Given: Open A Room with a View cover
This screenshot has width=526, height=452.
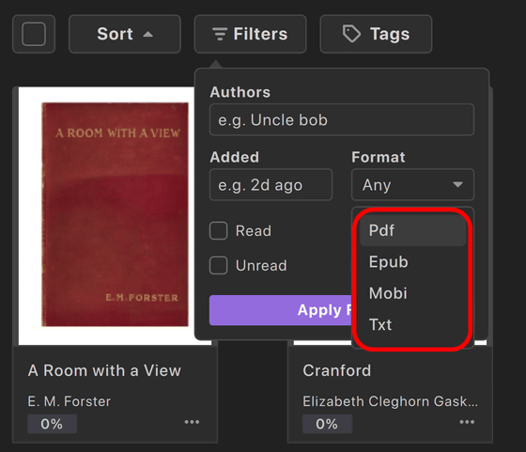Looking at the screenshot, I should click(115, 214).
